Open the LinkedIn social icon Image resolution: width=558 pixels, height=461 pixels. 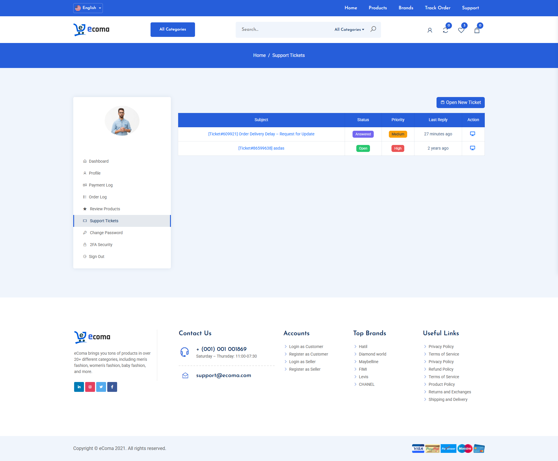point(79,387)
